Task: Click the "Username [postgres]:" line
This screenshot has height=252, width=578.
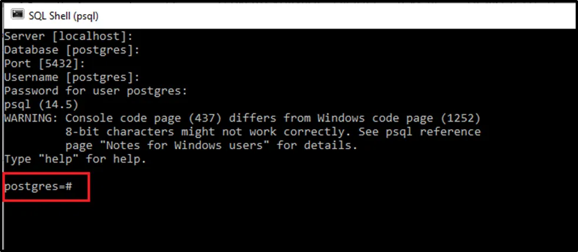Action: point(72,76)
